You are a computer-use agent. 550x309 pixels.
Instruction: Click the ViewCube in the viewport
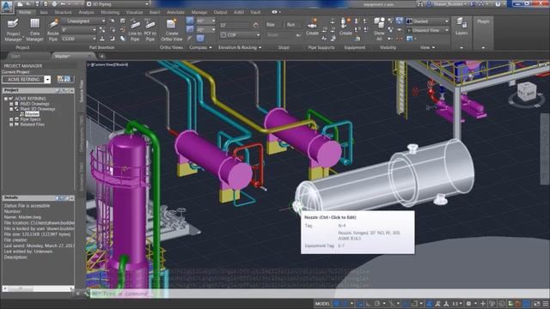(526, 93)
